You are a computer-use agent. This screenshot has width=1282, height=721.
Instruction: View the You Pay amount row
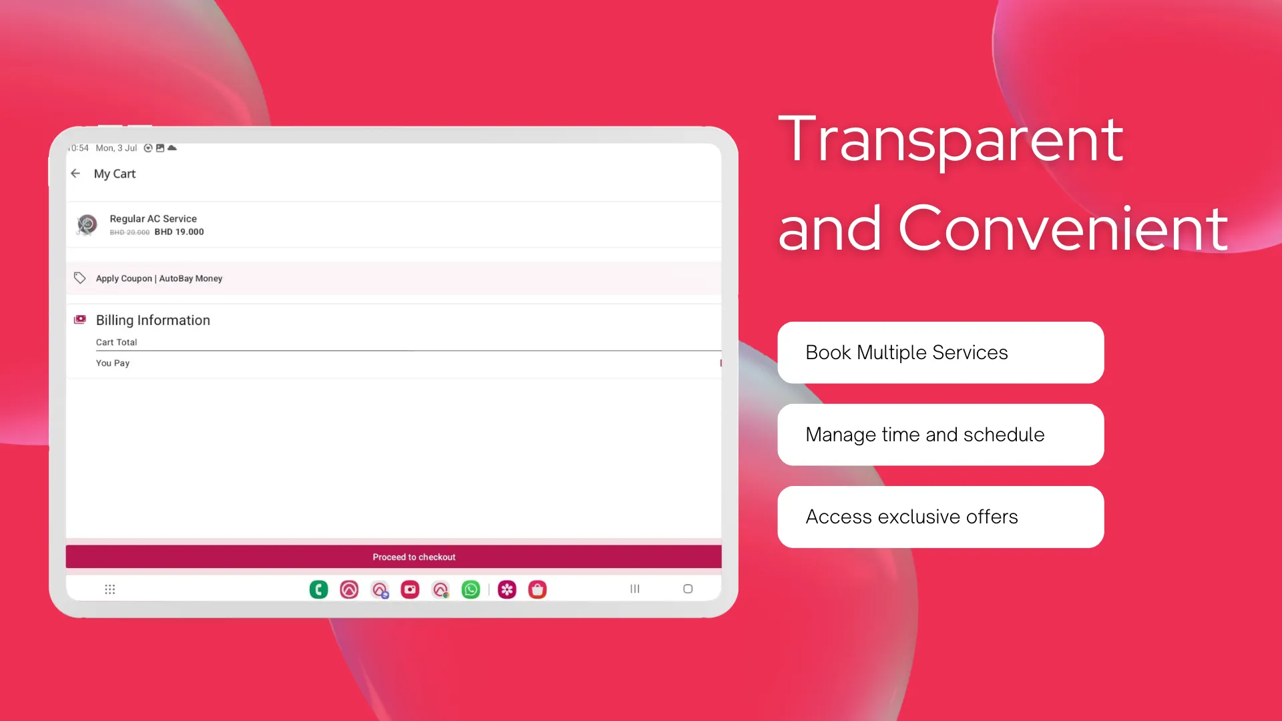pyautogui.click(x=393, y=363)
